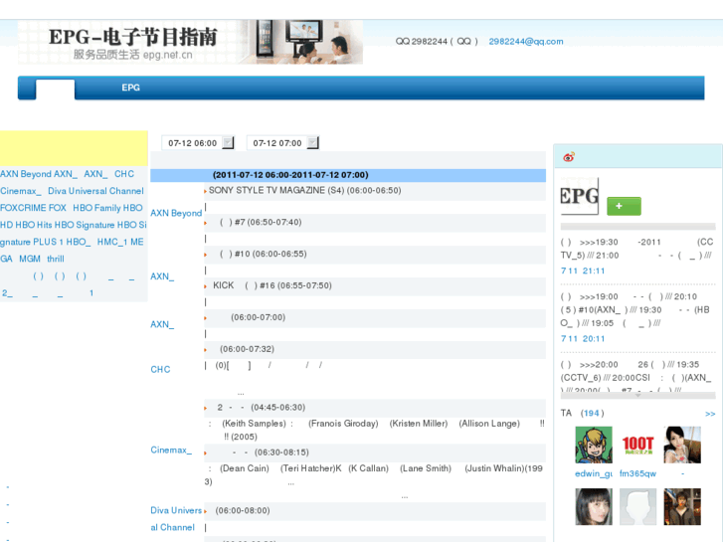Open the (194) followers count link
The image size is (723, 542).
(592, 413)
